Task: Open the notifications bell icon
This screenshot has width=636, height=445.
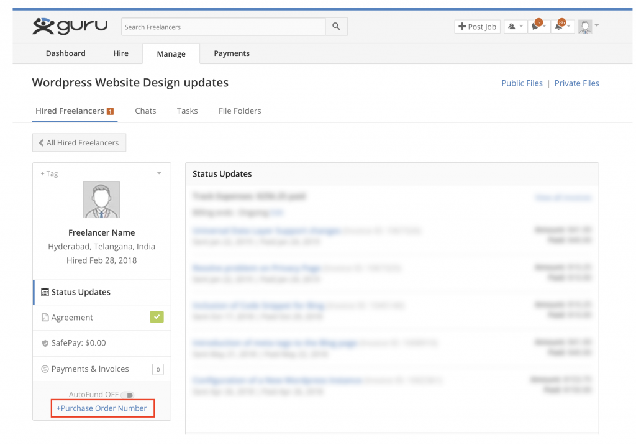Action: (x=558, y=26)
